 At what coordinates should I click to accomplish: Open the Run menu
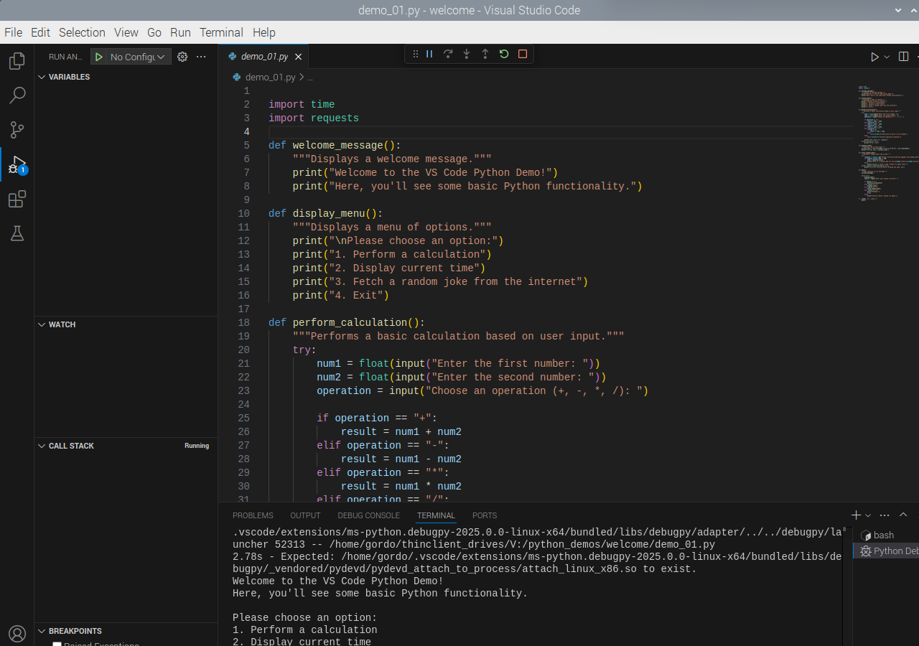pyautogui.click(x=180, y=32)
